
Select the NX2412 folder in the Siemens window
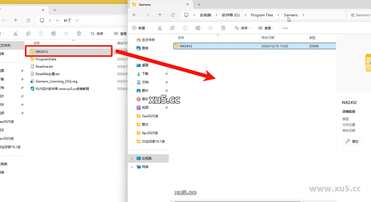(x=185, y=46)
